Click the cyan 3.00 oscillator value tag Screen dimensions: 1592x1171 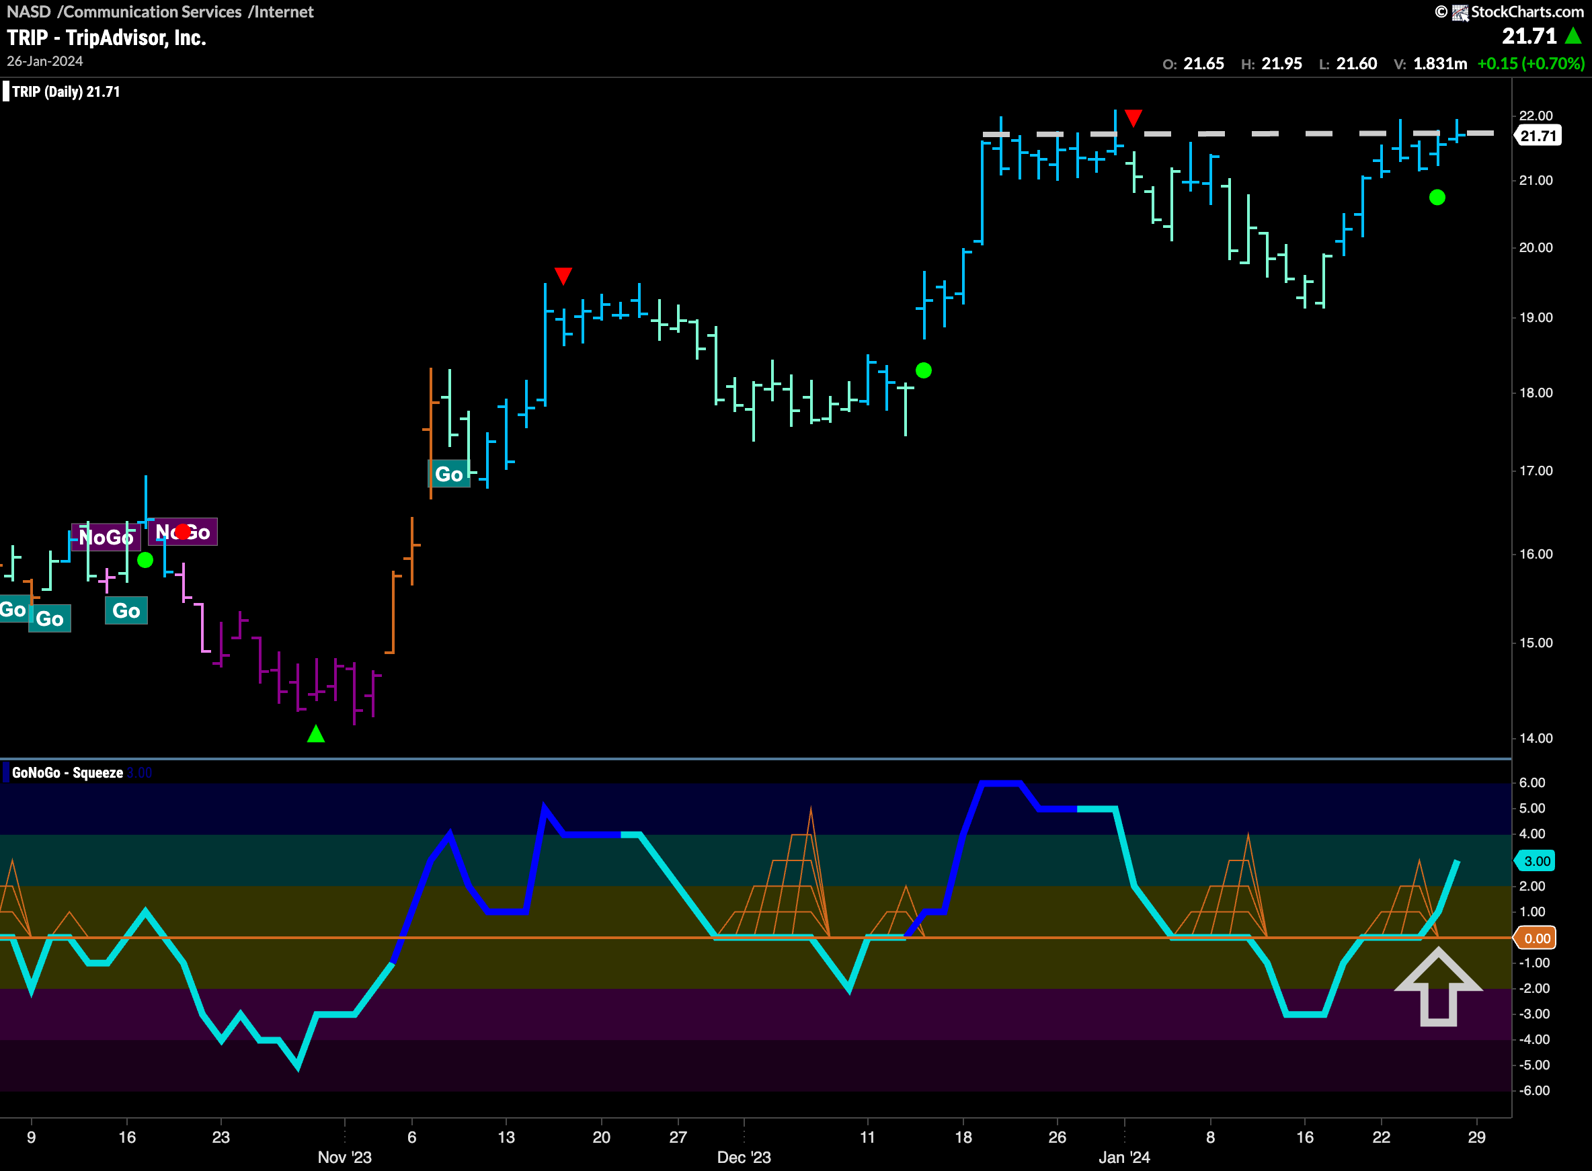click(1536, 860)
